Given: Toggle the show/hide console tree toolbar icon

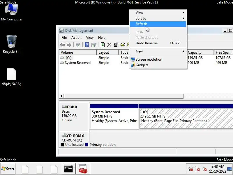Looking at the screenshot, I should (78, 45).
